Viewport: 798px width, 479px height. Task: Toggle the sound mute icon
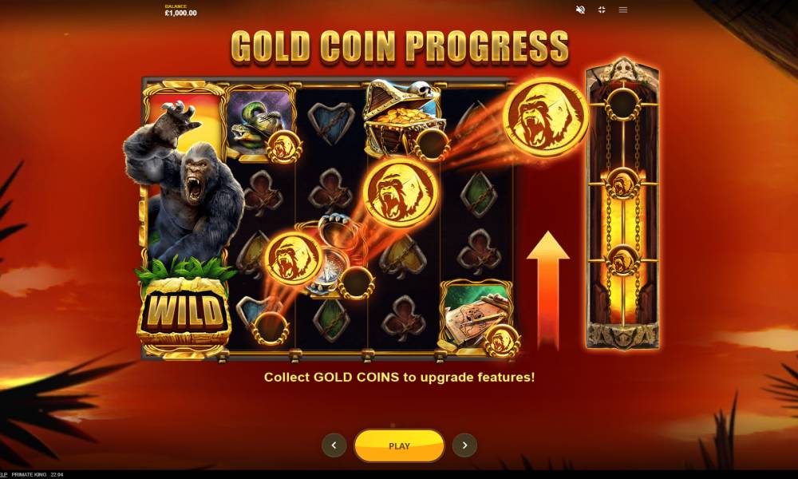pyautogui.click(x=580, y=10)
